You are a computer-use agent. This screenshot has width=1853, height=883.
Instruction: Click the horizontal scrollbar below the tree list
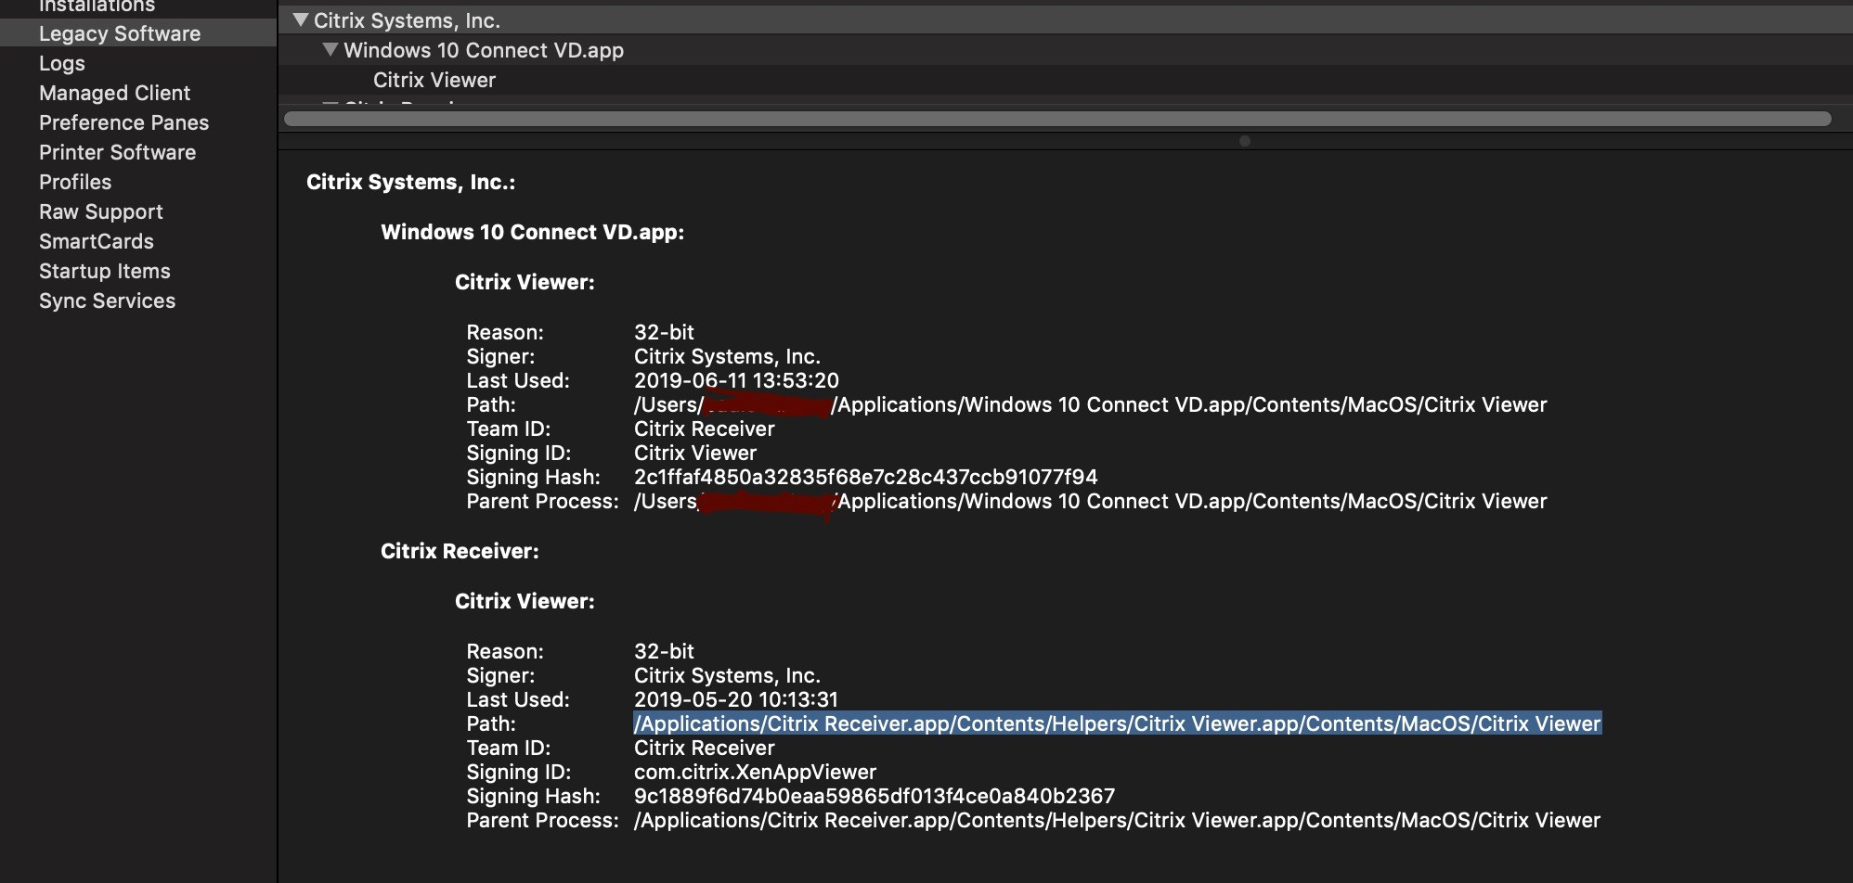[x=1057, y=119]
